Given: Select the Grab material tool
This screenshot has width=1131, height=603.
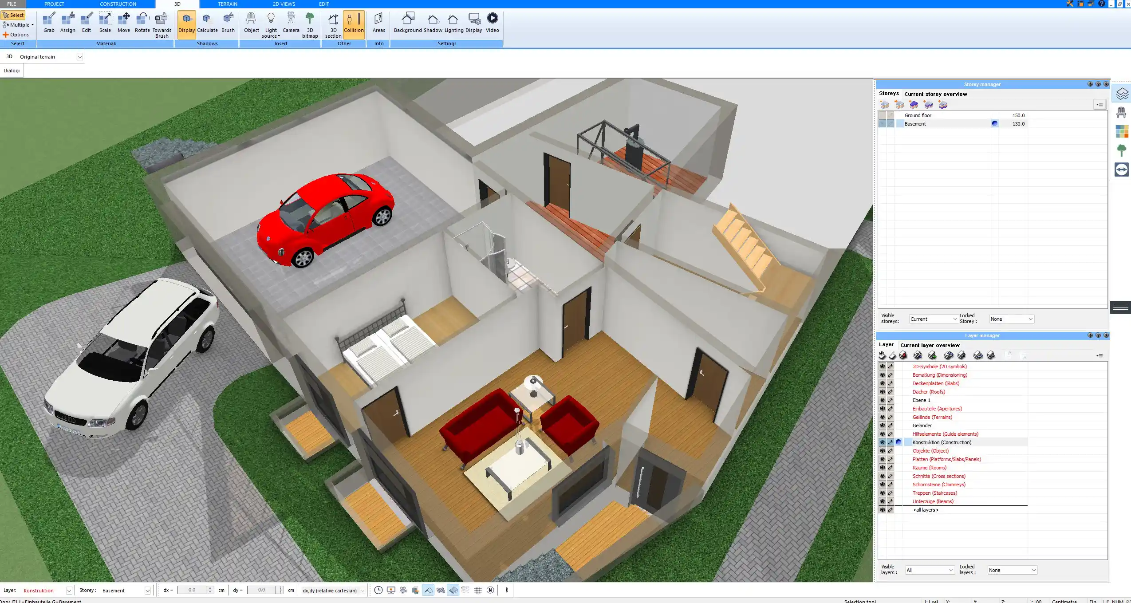Looking at the screenshot, I should pos(49,23).
